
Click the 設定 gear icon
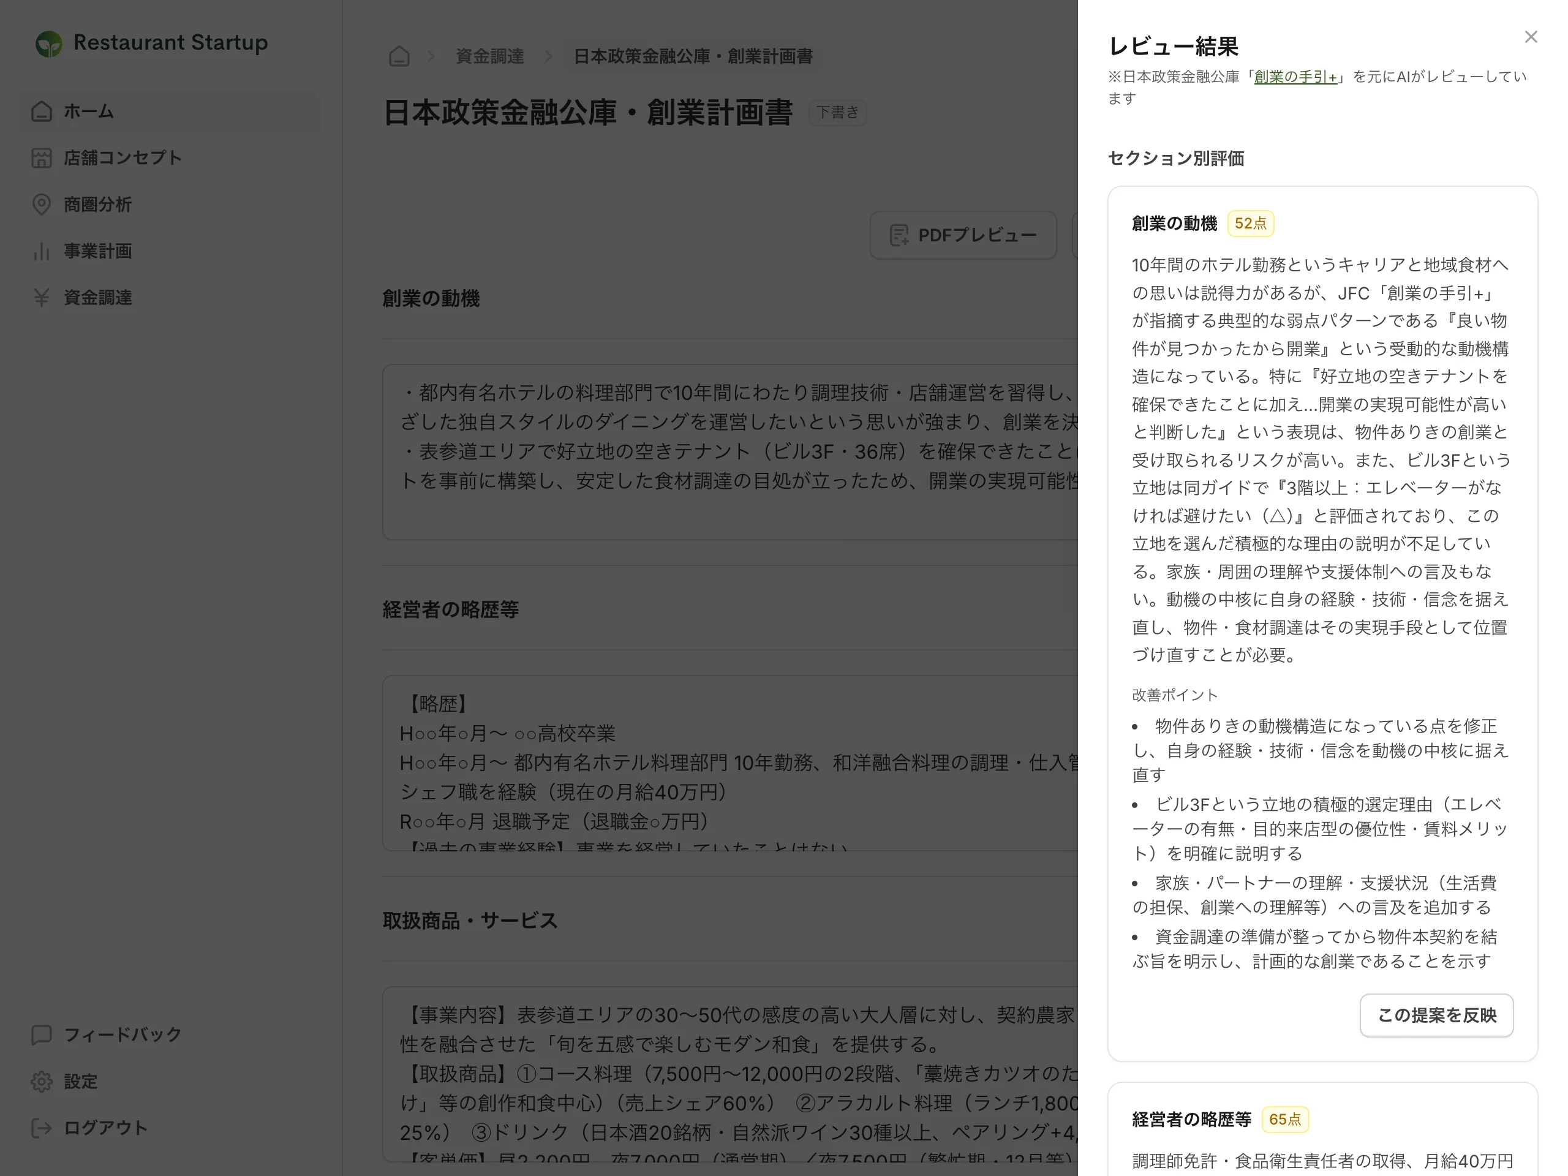click(42, 1081)
